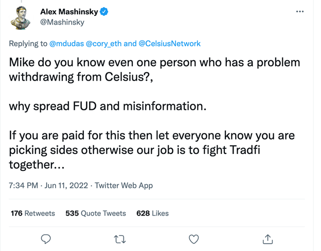
Task: Click the 7:34 PM timestamp
Action: pos(23,185)
